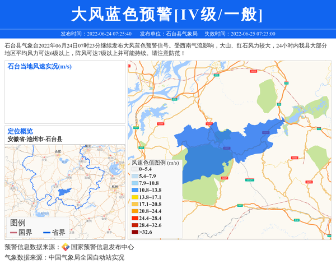Open the 国家预警信息发布中心 source link

click(102, 247)
